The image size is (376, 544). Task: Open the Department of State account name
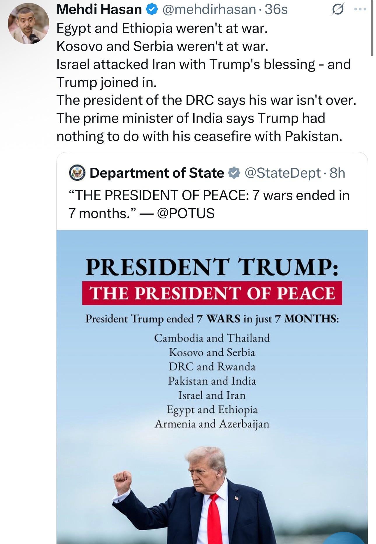157,173
